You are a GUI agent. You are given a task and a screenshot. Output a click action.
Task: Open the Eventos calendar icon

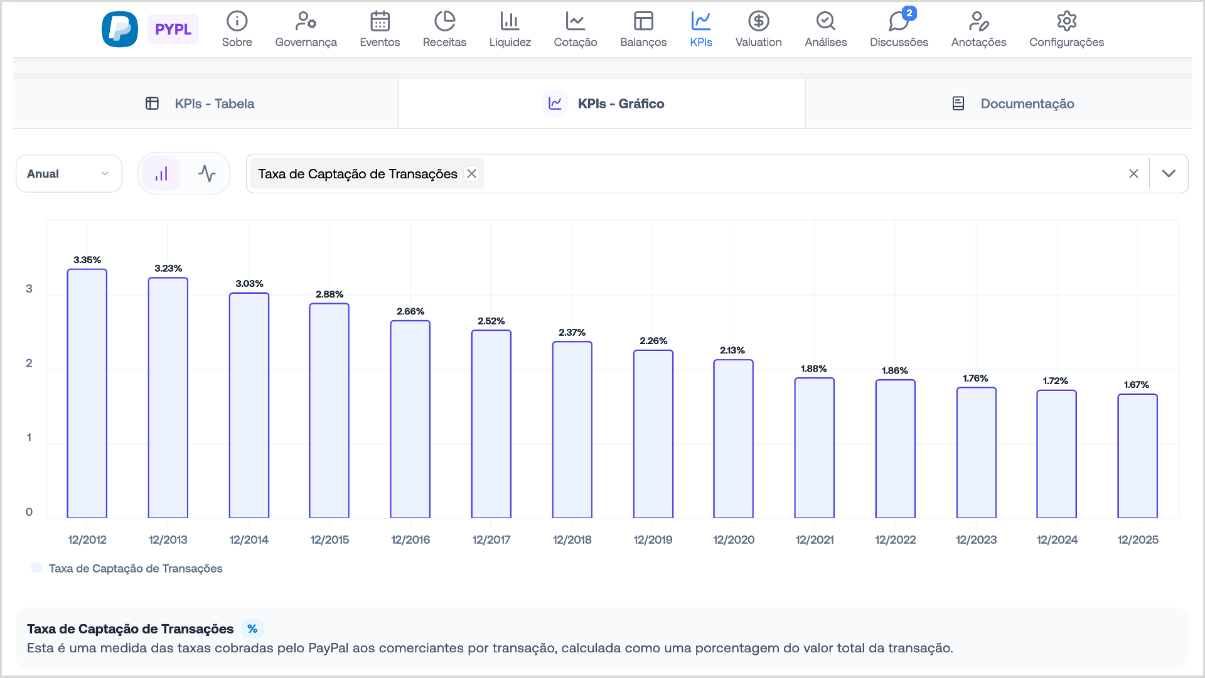tap(380, 22)
